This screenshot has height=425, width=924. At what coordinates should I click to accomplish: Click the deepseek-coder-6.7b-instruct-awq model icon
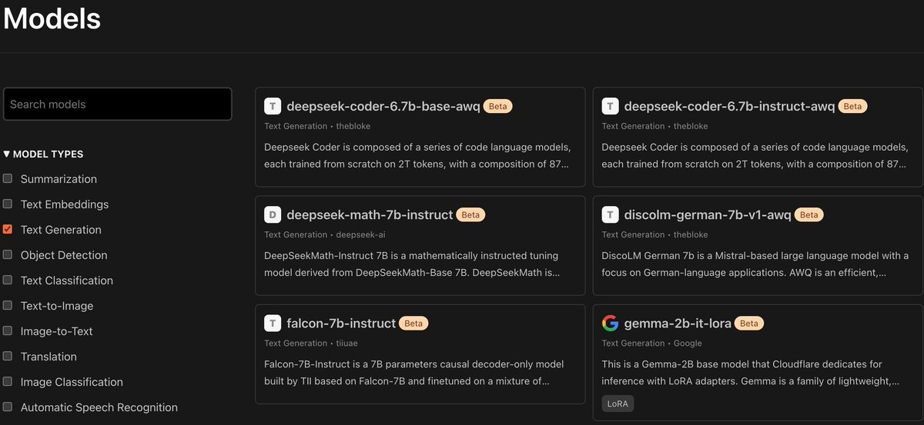(x=610, y=106)
